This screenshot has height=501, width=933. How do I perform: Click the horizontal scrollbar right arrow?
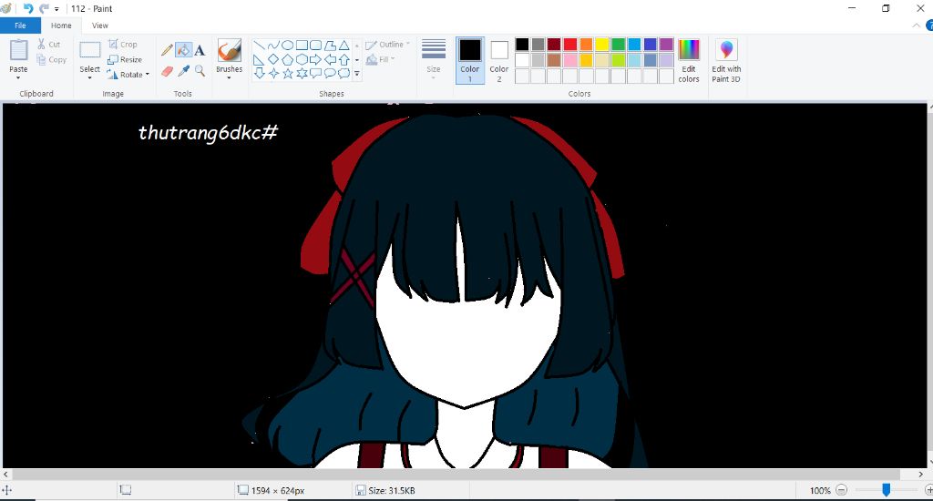pyautogui.click(x=920, y=475)
